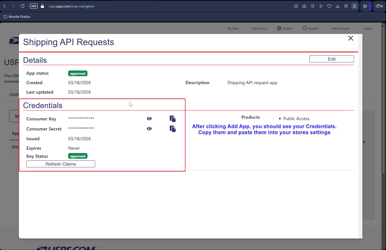The width and height of the screenshot is (386, 250).
Task: Go to My Account
Action: coord(260,28)
